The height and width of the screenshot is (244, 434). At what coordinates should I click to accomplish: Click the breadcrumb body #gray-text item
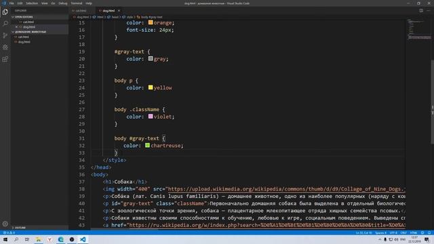coord(149,17)
